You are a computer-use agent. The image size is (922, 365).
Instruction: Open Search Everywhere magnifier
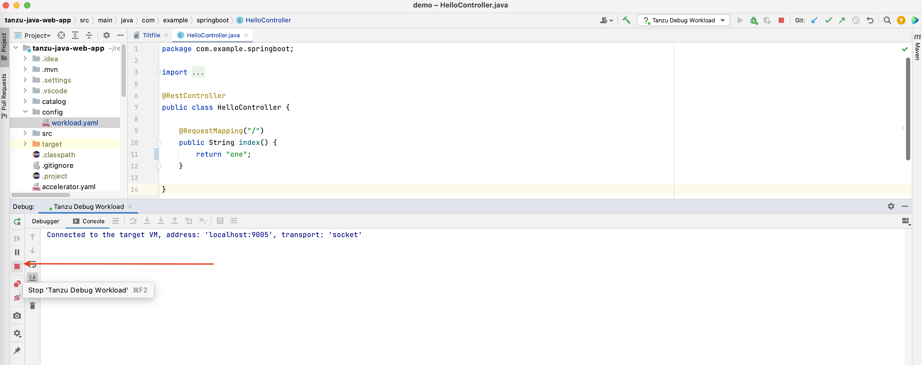pyautogui.click(x=887, y=21)
